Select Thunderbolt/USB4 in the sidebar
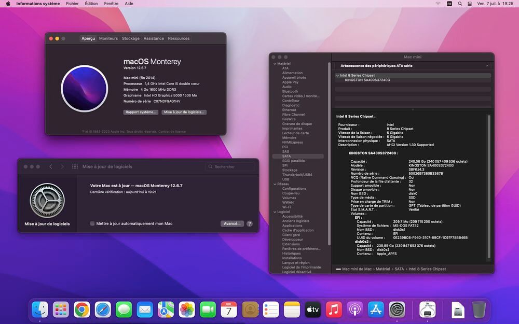The width and height of the screenshot is (519, 324). point(297,175)
